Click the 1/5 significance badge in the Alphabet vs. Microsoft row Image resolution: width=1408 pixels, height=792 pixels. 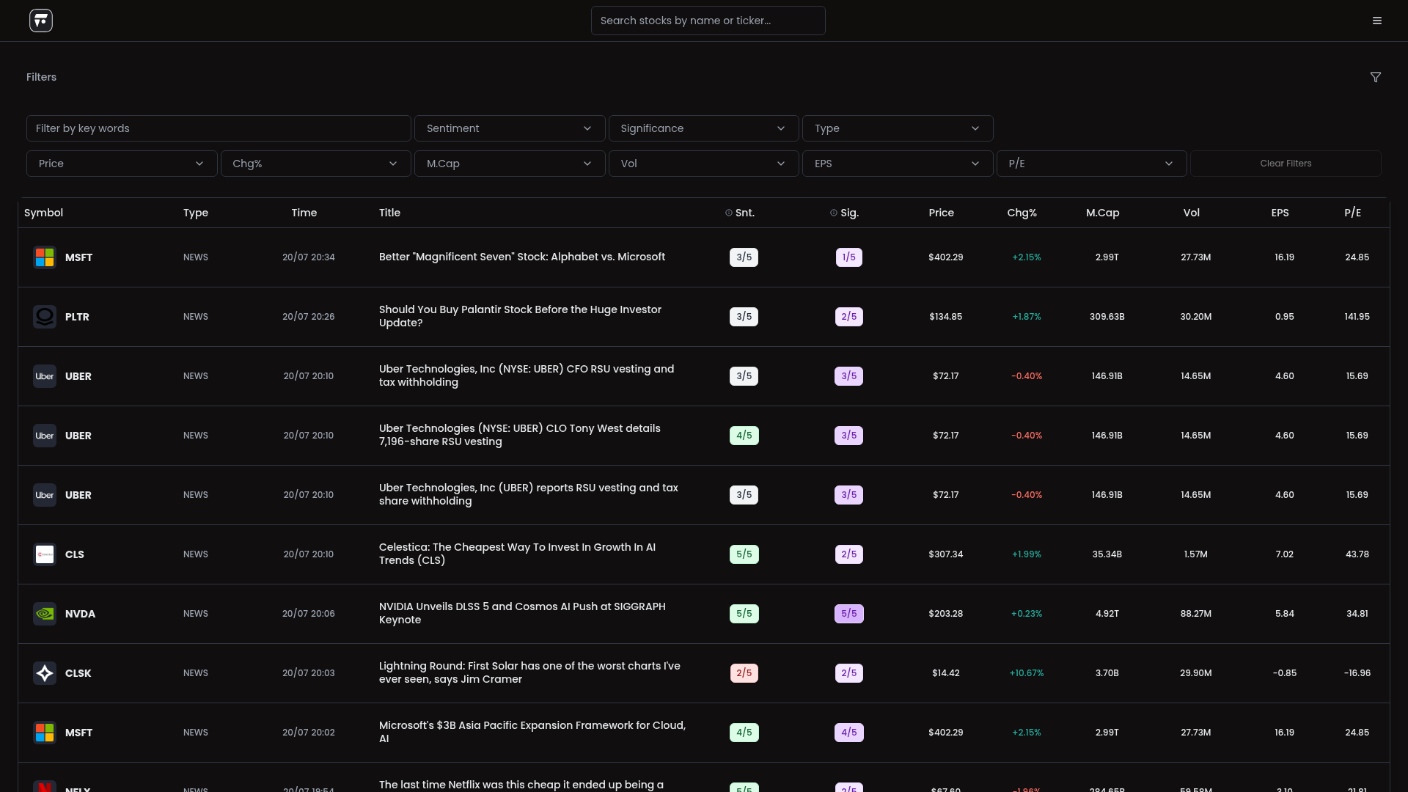848,257
